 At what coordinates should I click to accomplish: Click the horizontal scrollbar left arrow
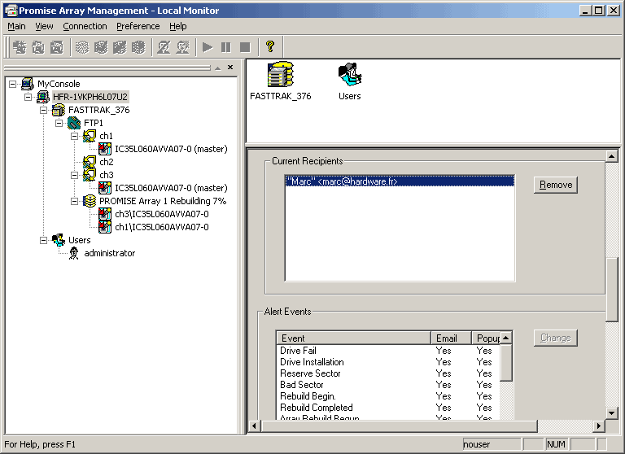tap(254, 426)
